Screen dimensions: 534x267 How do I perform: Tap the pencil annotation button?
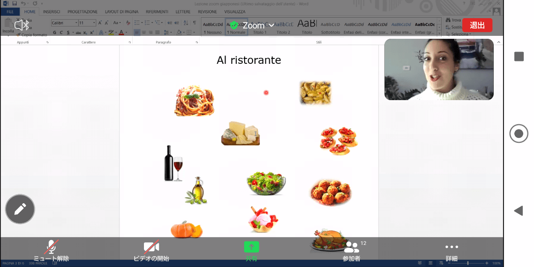[20, 209]
